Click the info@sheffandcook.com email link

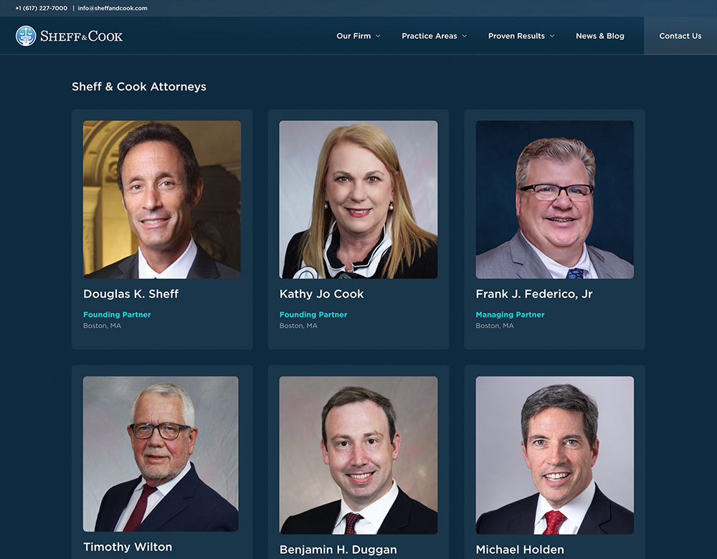(113, 8)
